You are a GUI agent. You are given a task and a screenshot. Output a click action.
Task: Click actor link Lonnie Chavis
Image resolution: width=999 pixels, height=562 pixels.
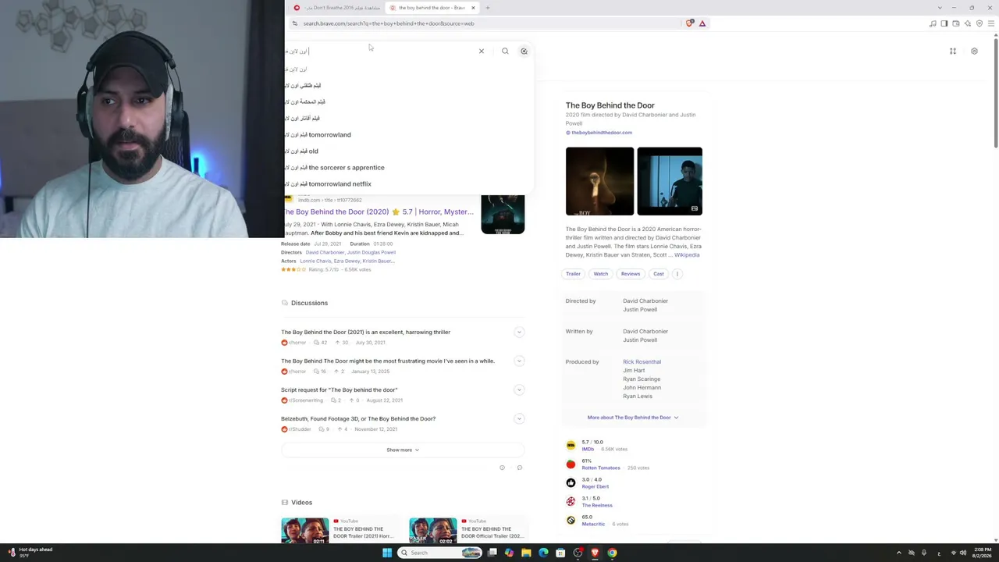point(315,261)
